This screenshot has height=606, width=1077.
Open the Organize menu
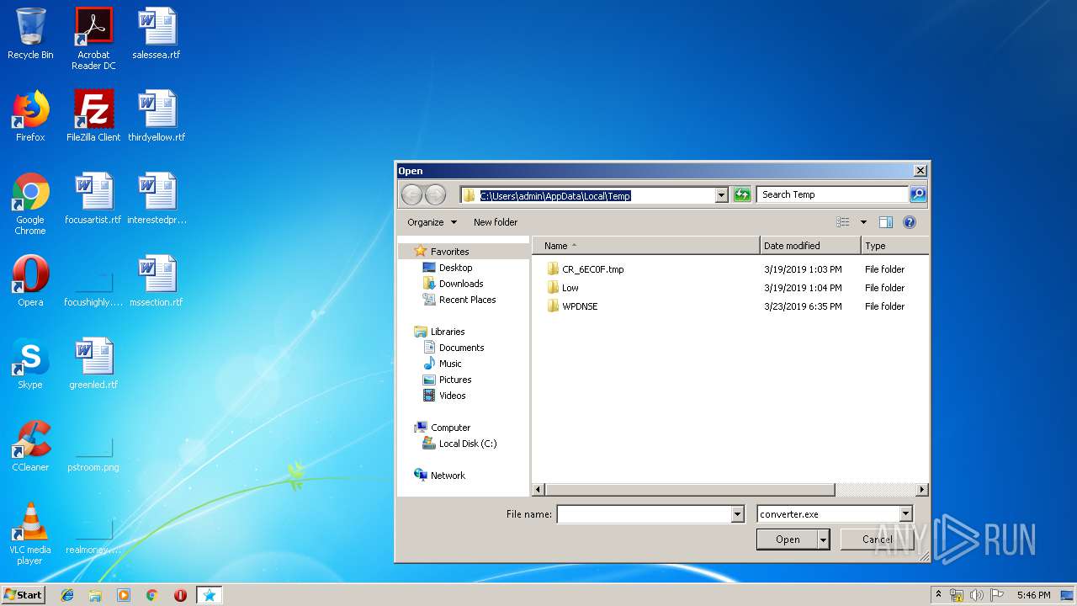432,222
